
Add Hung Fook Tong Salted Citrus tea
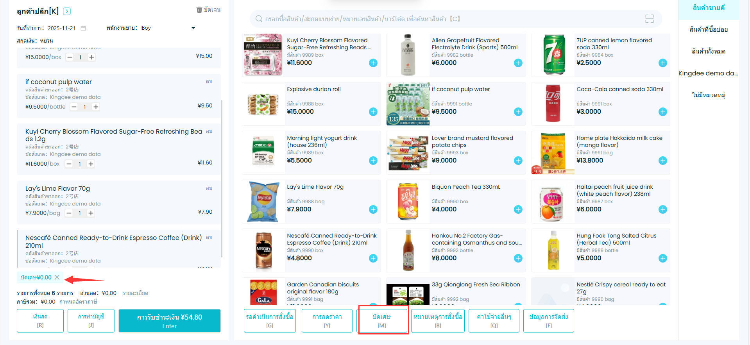point(662,258)
